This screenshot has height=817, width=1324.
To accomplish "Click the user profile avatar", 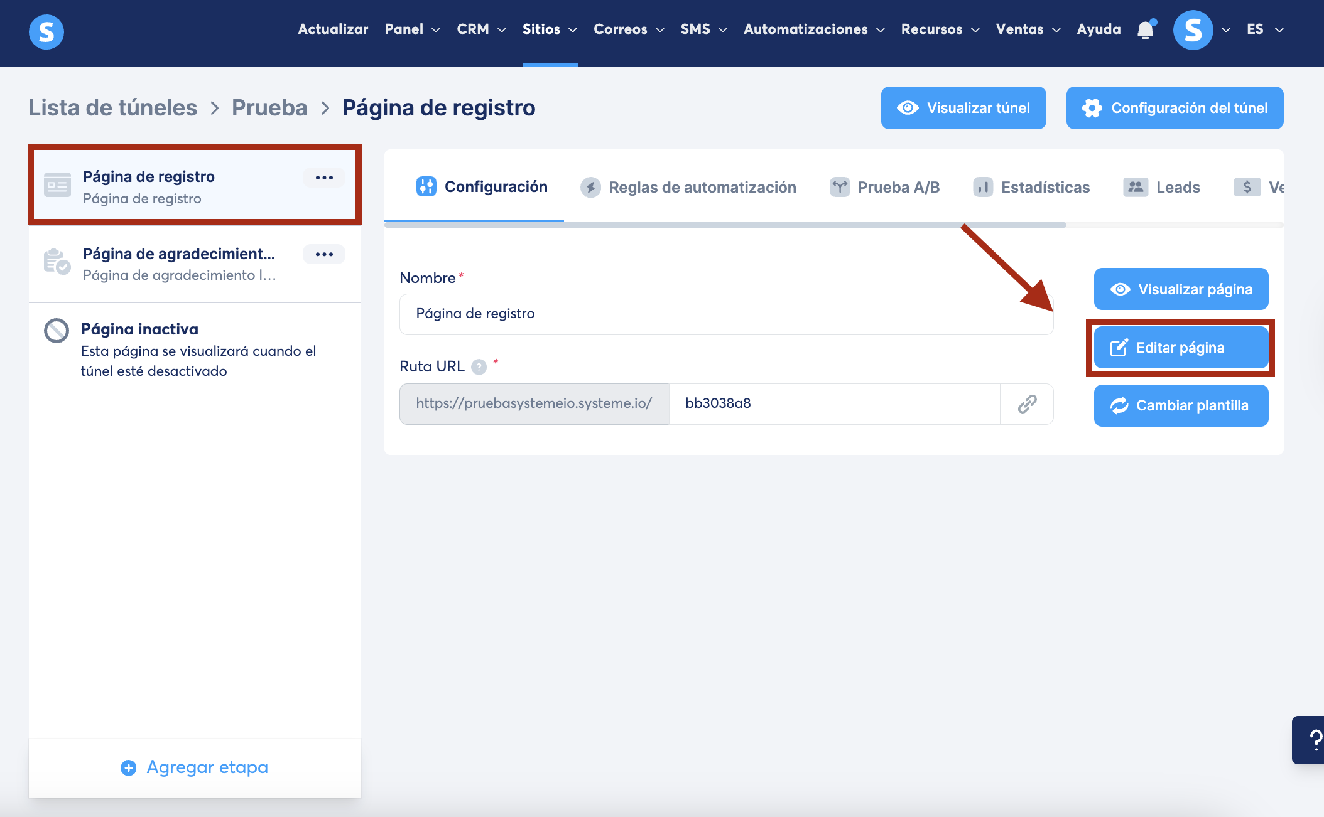I will (x=1193, y=30).
